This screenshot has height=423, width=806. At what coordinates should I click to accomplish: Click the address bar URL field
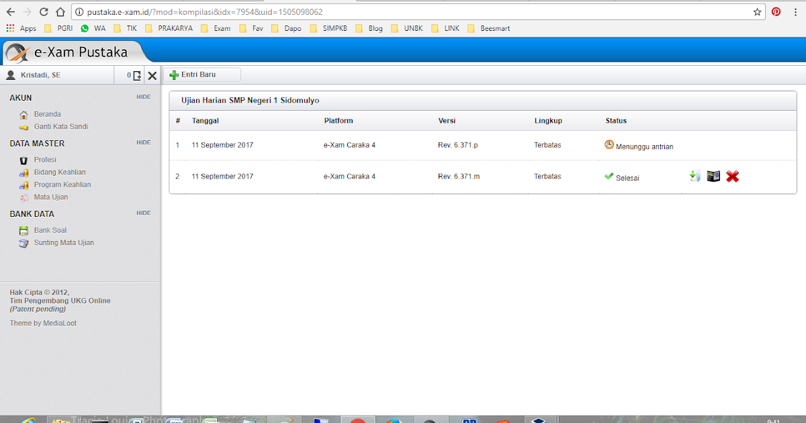tap(416, 12)
